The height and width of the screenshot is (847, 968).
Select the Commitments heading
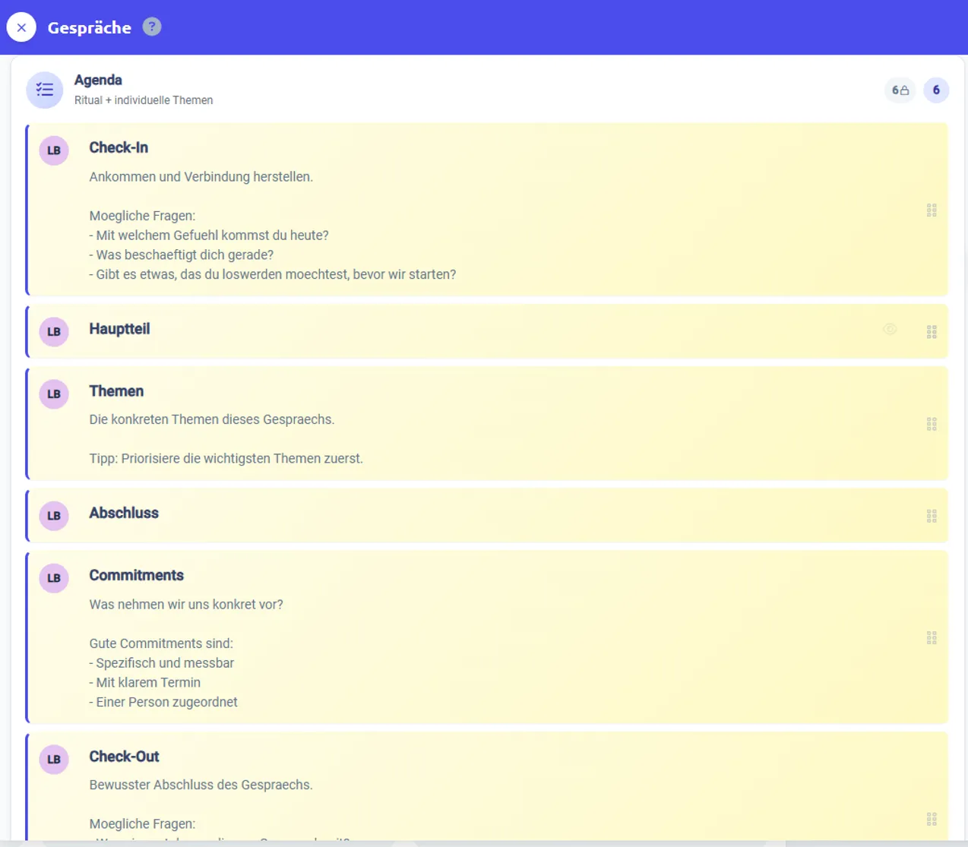point(137,575)
